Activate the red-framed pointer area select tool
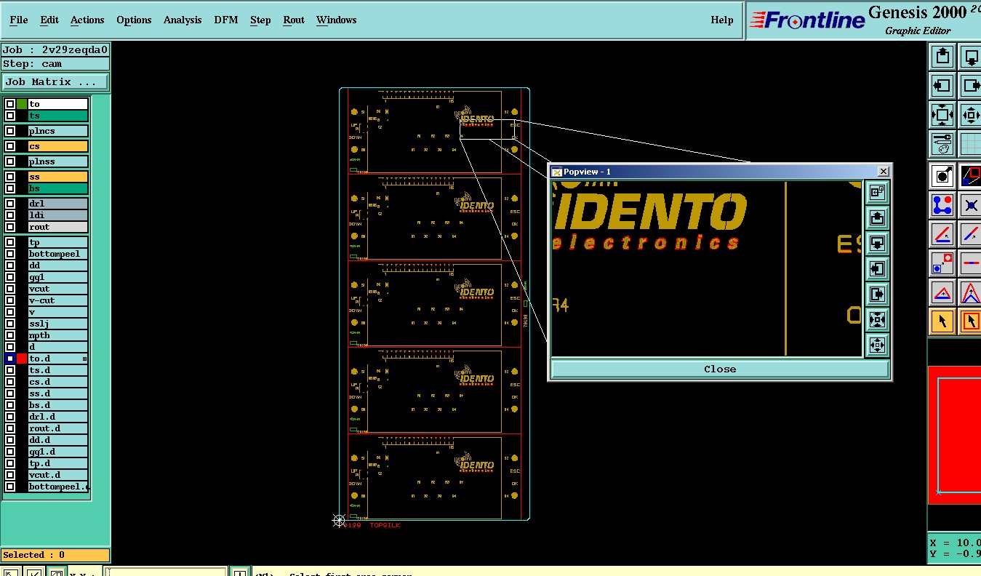This screenshot has height=576, width=981. pos(971,321)
